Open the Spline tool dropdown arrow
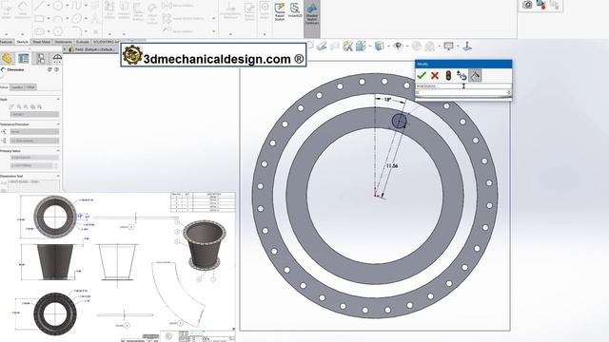609x342 pixels. click(x=86, y=6)
